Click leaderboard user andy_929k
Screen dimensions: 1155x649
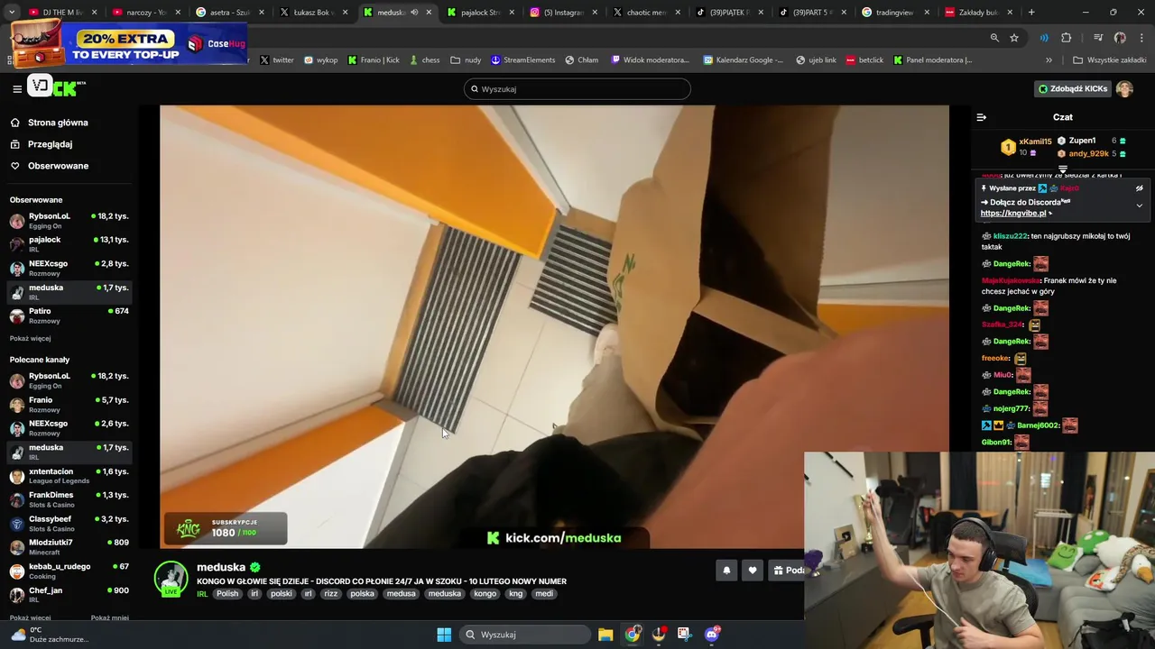1088,154
